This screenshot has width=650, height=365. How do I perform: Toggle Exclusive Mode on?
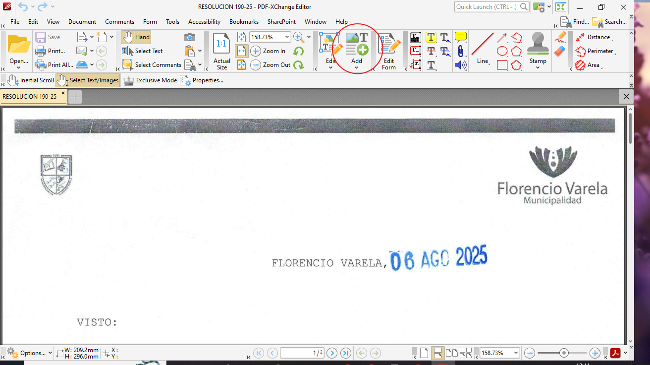(x=151, y=80)
